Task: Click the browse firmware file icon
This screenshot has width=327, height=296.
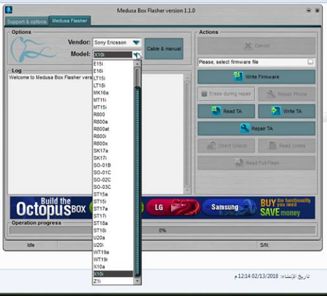Action: click(x=310, y=62)
